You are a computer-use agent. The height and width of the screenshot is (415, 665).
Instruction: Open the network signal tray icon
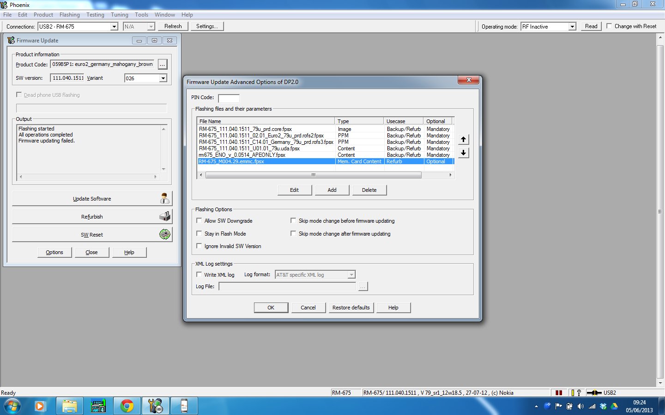coord(592,406)
